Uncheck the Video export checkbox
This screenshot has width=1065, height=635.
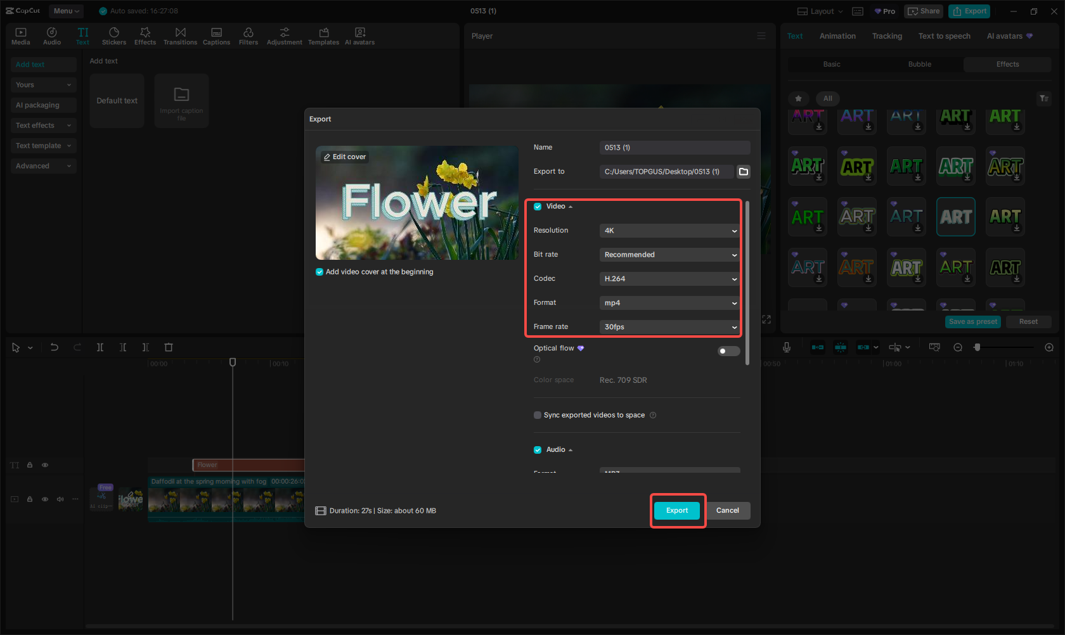538,207
